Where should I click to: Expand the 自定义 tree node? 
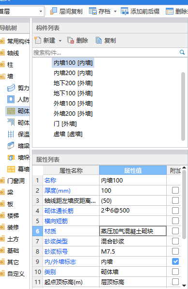tap(2, 274)
